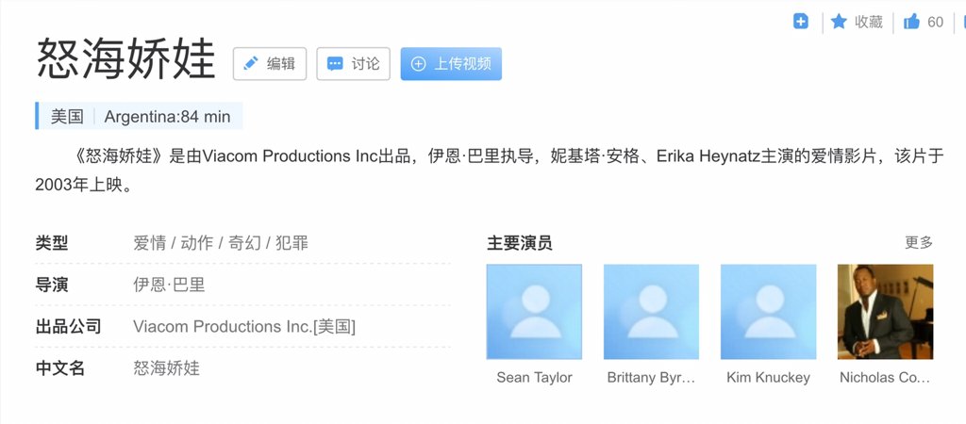966x424 pixels.
Task: Click the star 收藏 favorite icon
Action: 839,22
